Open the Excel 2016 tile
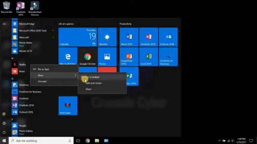 149,57
